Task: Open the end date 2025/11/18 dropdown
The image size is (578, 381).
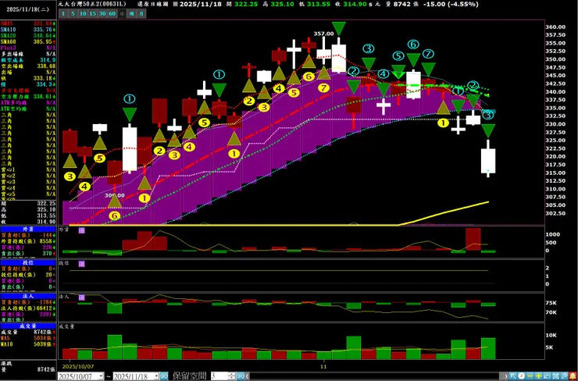Action: click(157, 376)
